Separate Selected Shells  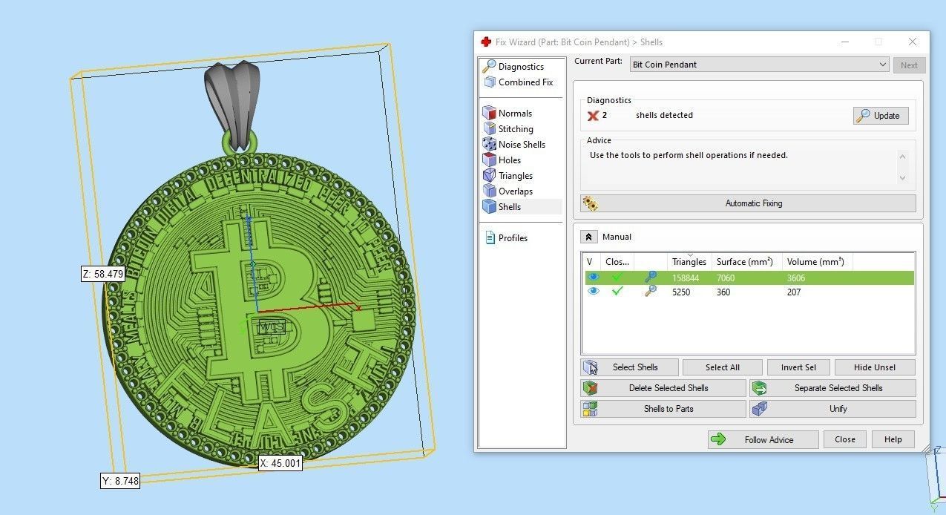click(x=832, y=388)
